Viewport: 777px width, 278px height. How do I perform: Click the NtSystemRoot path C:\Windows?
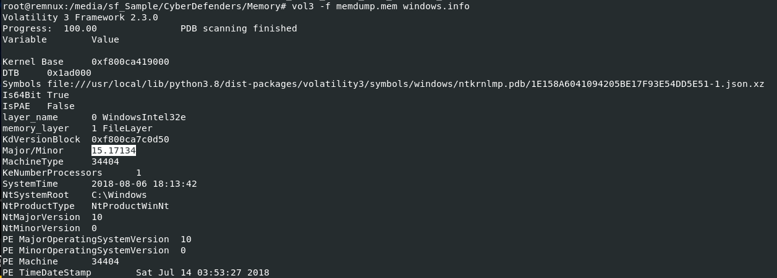(119, 195)
